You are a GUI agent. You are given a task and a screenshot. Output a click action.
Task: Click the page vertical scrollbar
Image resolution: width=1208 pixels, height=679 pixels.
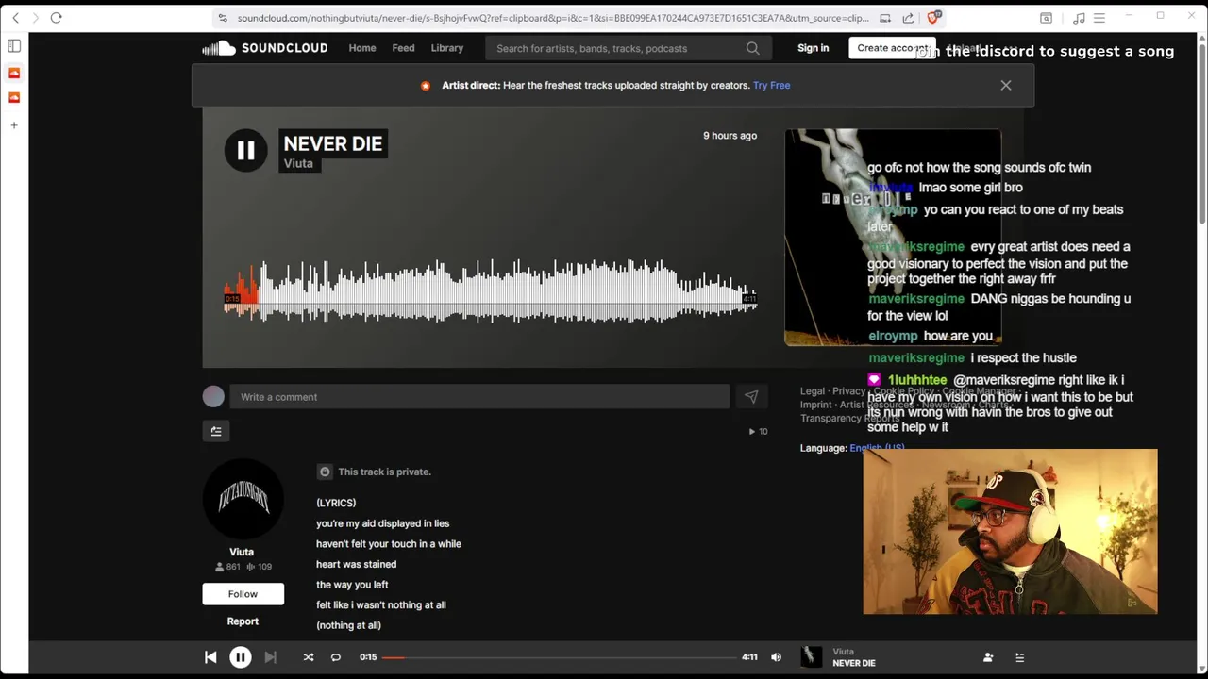click(x=1201, y=132)
